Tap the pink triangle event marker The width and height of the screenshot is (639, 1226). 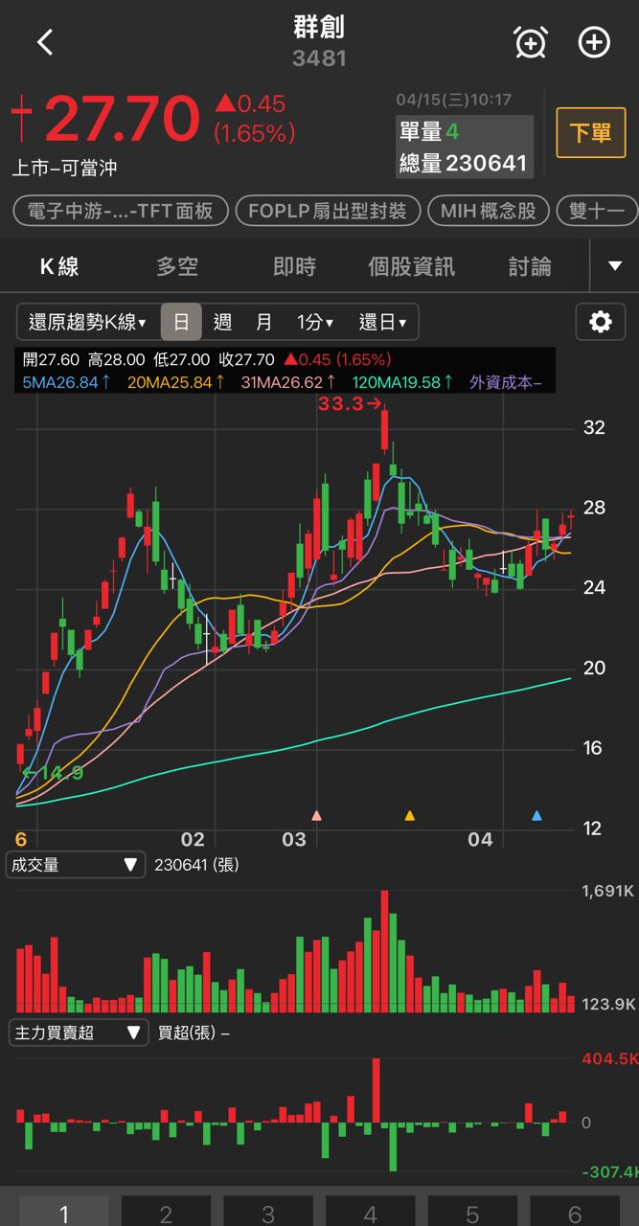[317, 816]
